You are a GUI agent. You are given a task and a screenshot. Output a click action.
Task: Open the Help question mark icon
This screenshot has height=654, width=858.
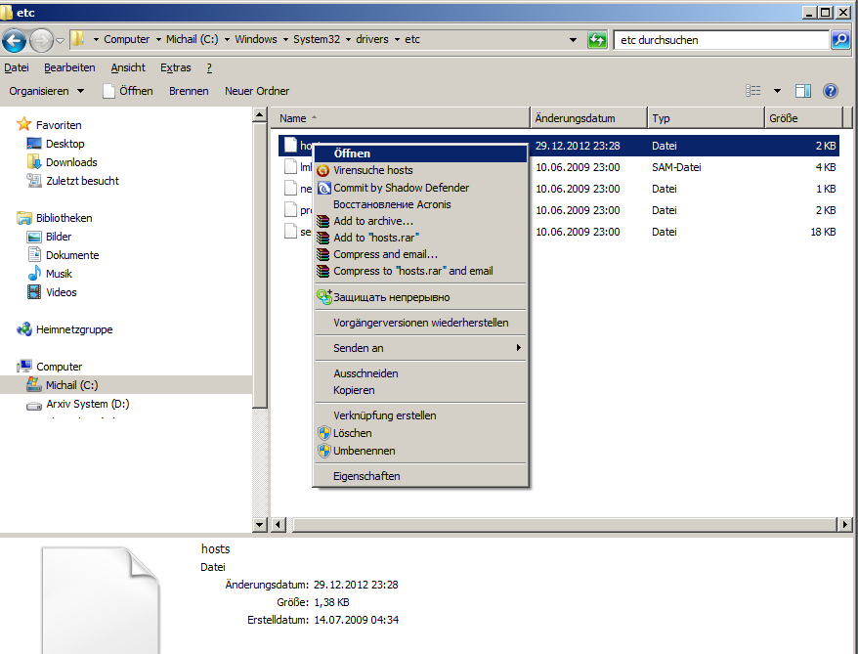[x=830, y=91]
